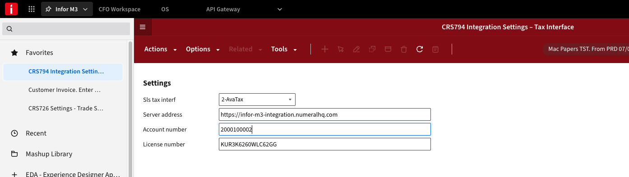The width and height of the screenshot is (629, 177).
Task: Click the pin icon beside Infor M3
Action: [x=49, y=9]
